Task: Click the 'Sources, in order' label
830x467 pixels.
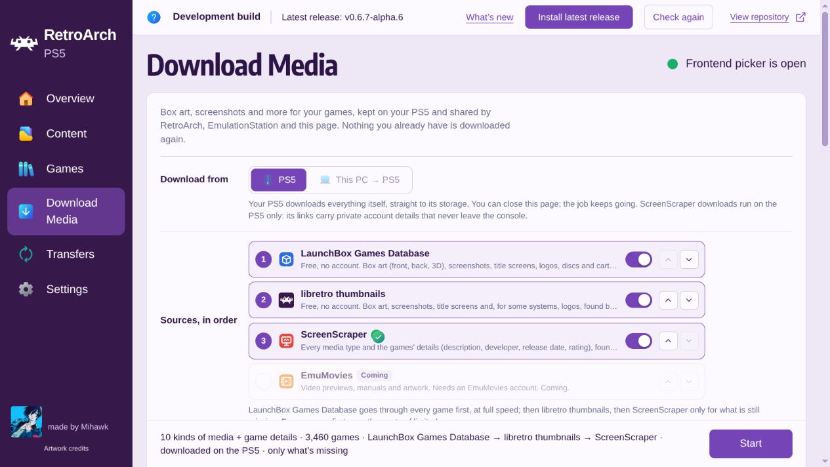Action: [199, 320]
